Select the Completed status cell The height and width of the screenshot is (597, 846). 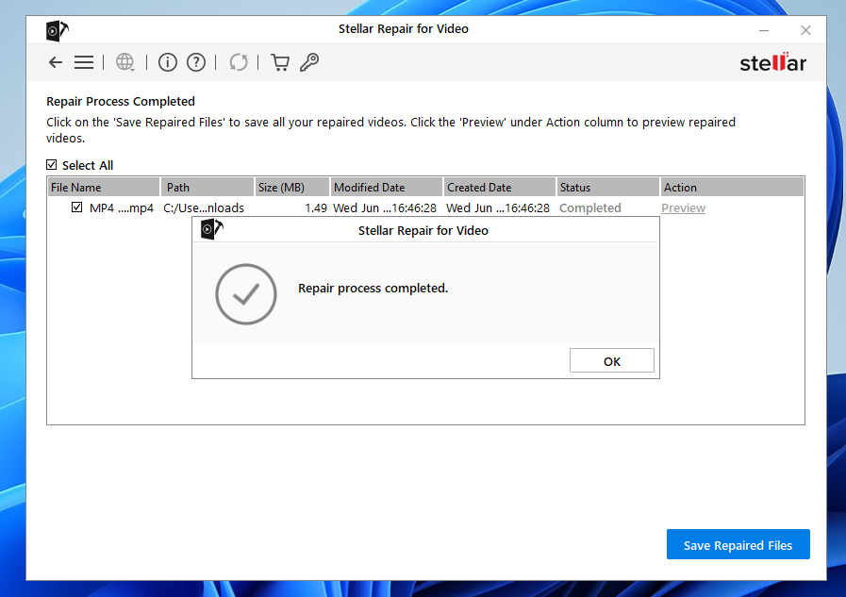click(x=590, y=208)
